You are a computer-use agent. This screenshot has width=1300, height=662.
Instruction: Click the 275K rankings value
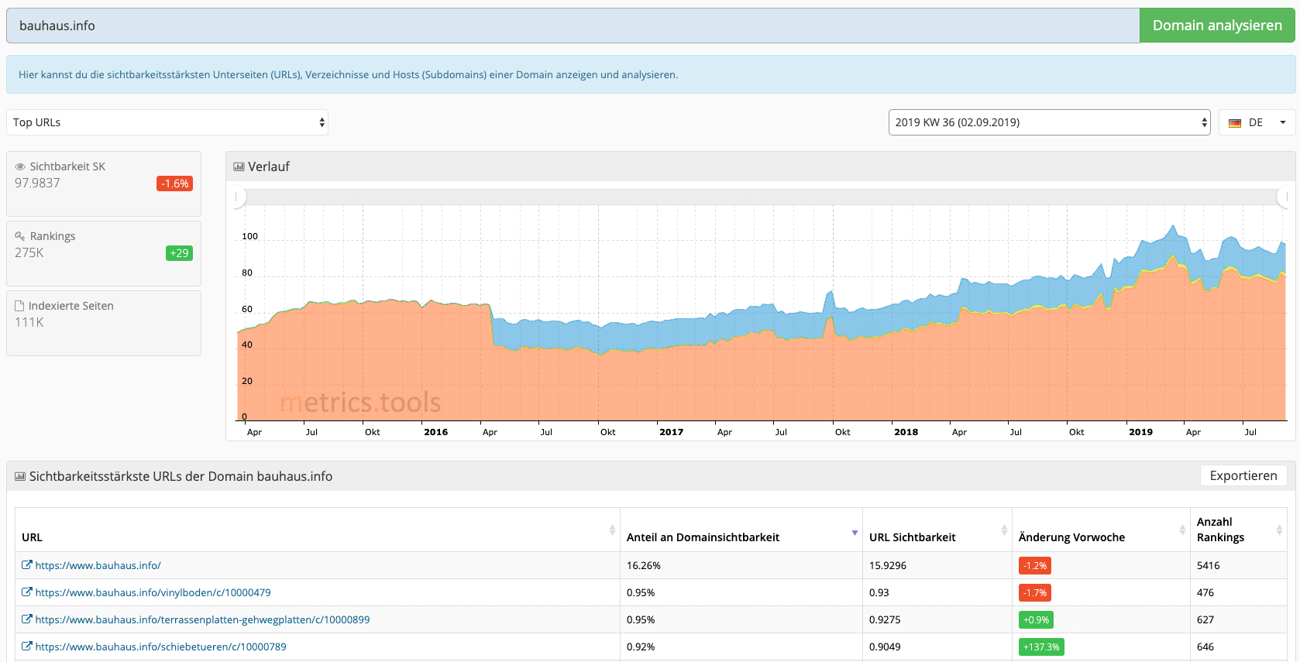[x=29, y=252]
